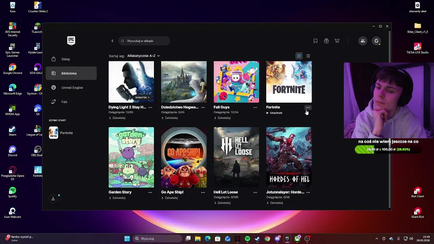Viewport: 434px width, 244px height.
Task: Click the library vertical scrollbar
Action: (x=390, y=119)
